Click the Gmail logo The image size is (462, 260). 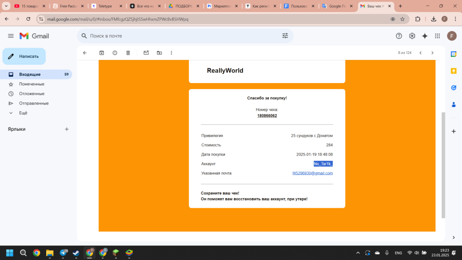coord(34,36)
